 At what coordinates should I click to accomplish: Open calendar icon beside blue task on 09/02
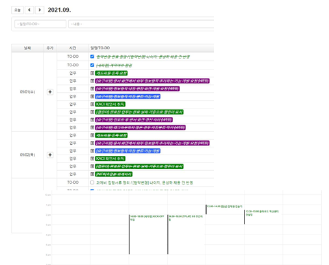click(92, 151)
